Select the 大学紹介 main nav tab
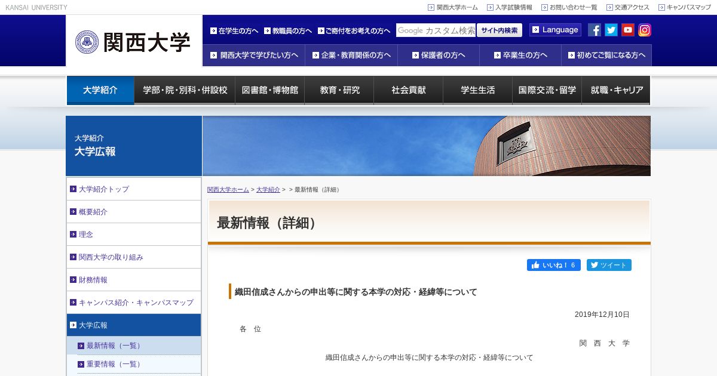This screenshot has width=717, height=376. pos(100,90)
